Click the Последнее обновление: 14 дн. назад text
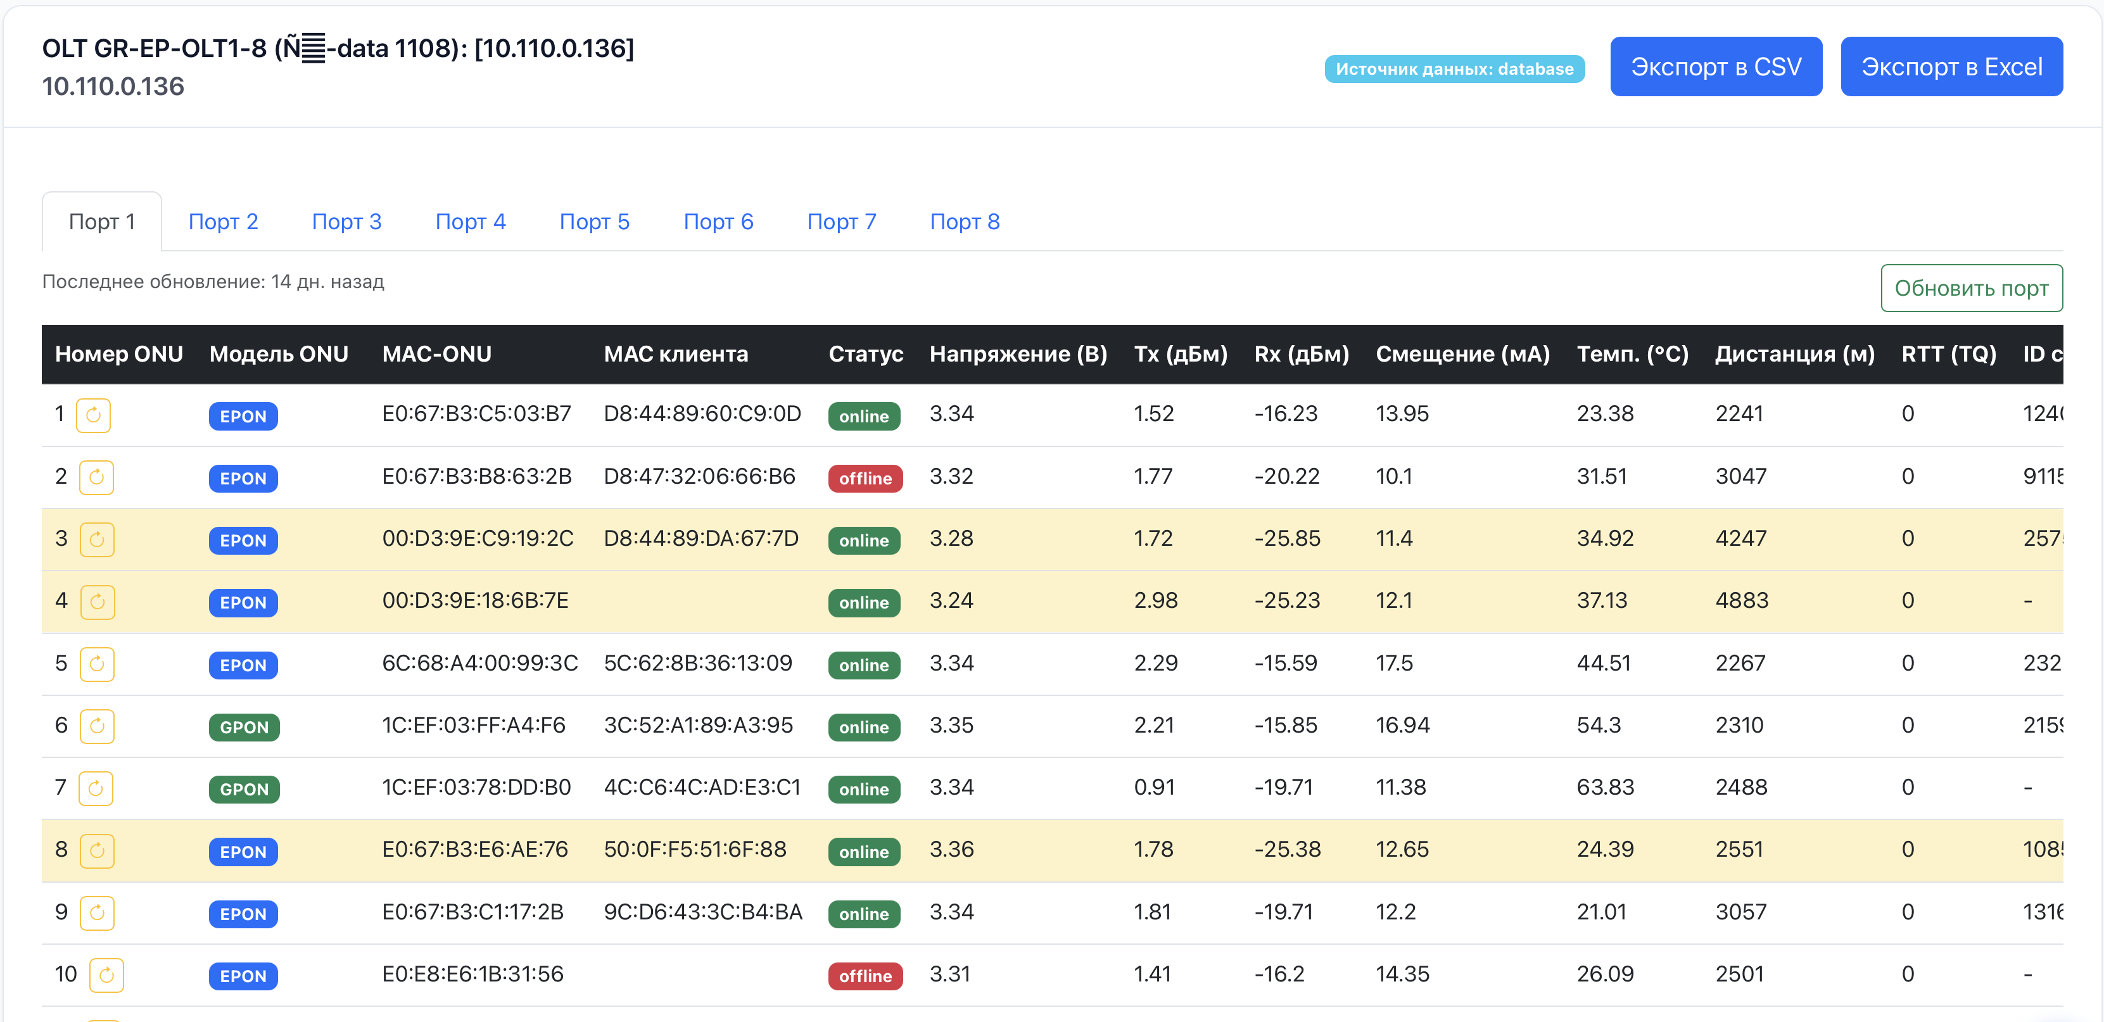 (213, 282)
